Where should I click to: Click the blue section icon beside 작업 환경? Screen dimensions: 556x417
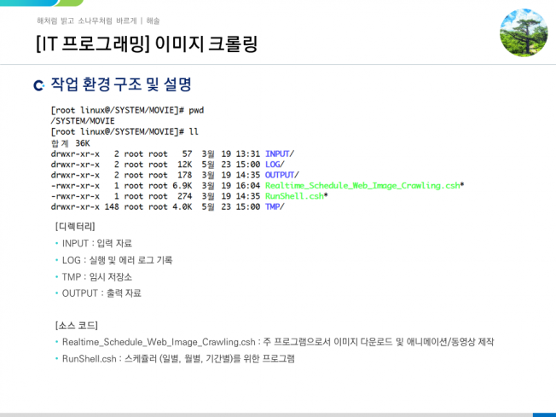pyautogui.click(x=38, y=85)
